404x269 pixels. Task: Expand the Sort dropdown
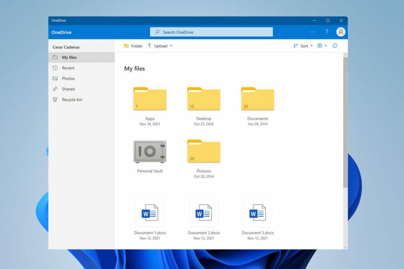303,46
